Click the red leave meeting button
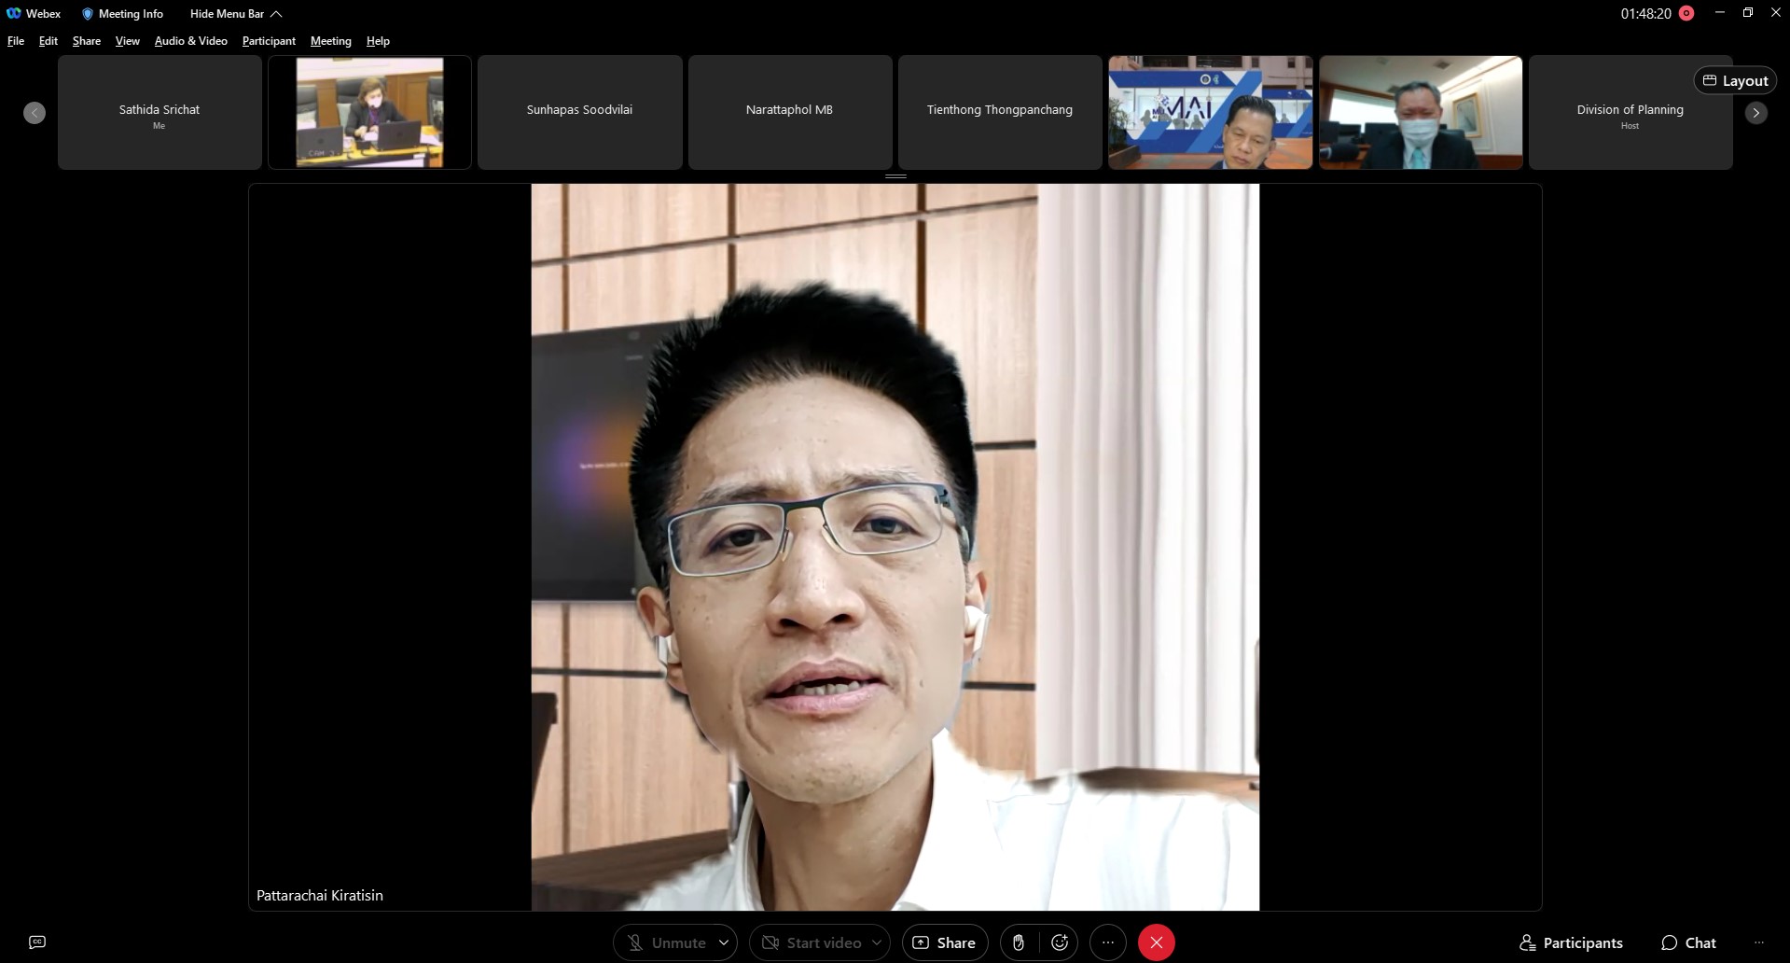1790x963 pixels. tap(1156, 942)
